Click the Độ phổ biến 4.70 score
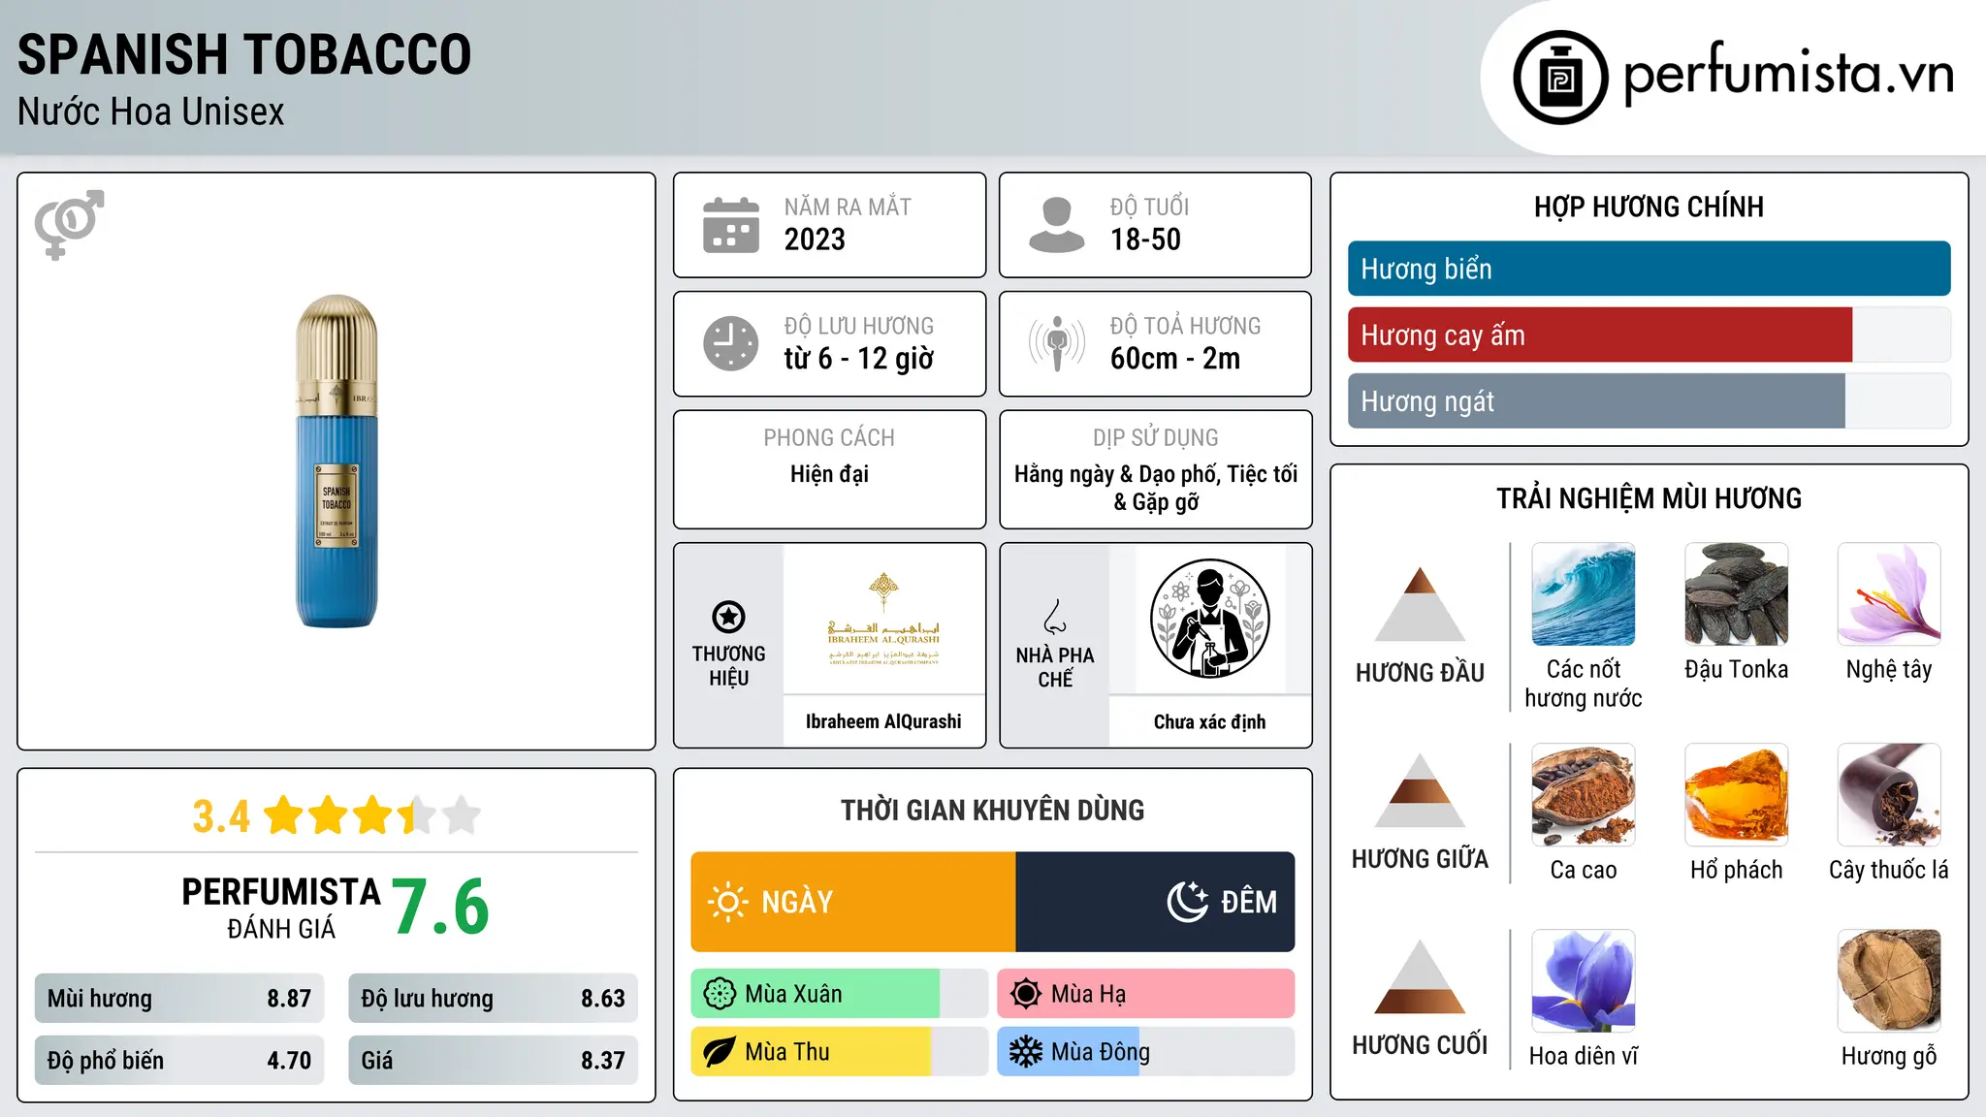 point(179,1061)
